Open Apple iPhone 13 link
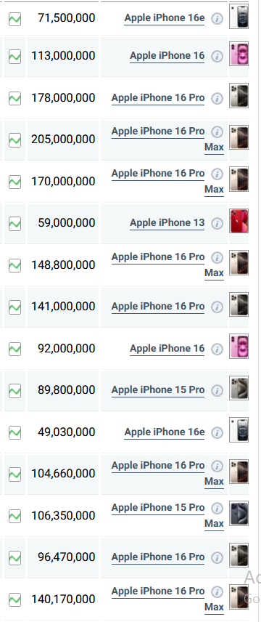The height and width of the screenshot is (622, 261). coord(167,223)
